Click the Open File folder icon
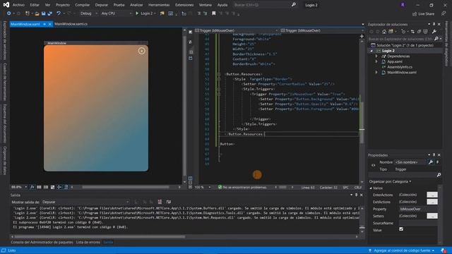Image resolution: width=452 pixels, height=254 pixels. (x=37, y=13)
